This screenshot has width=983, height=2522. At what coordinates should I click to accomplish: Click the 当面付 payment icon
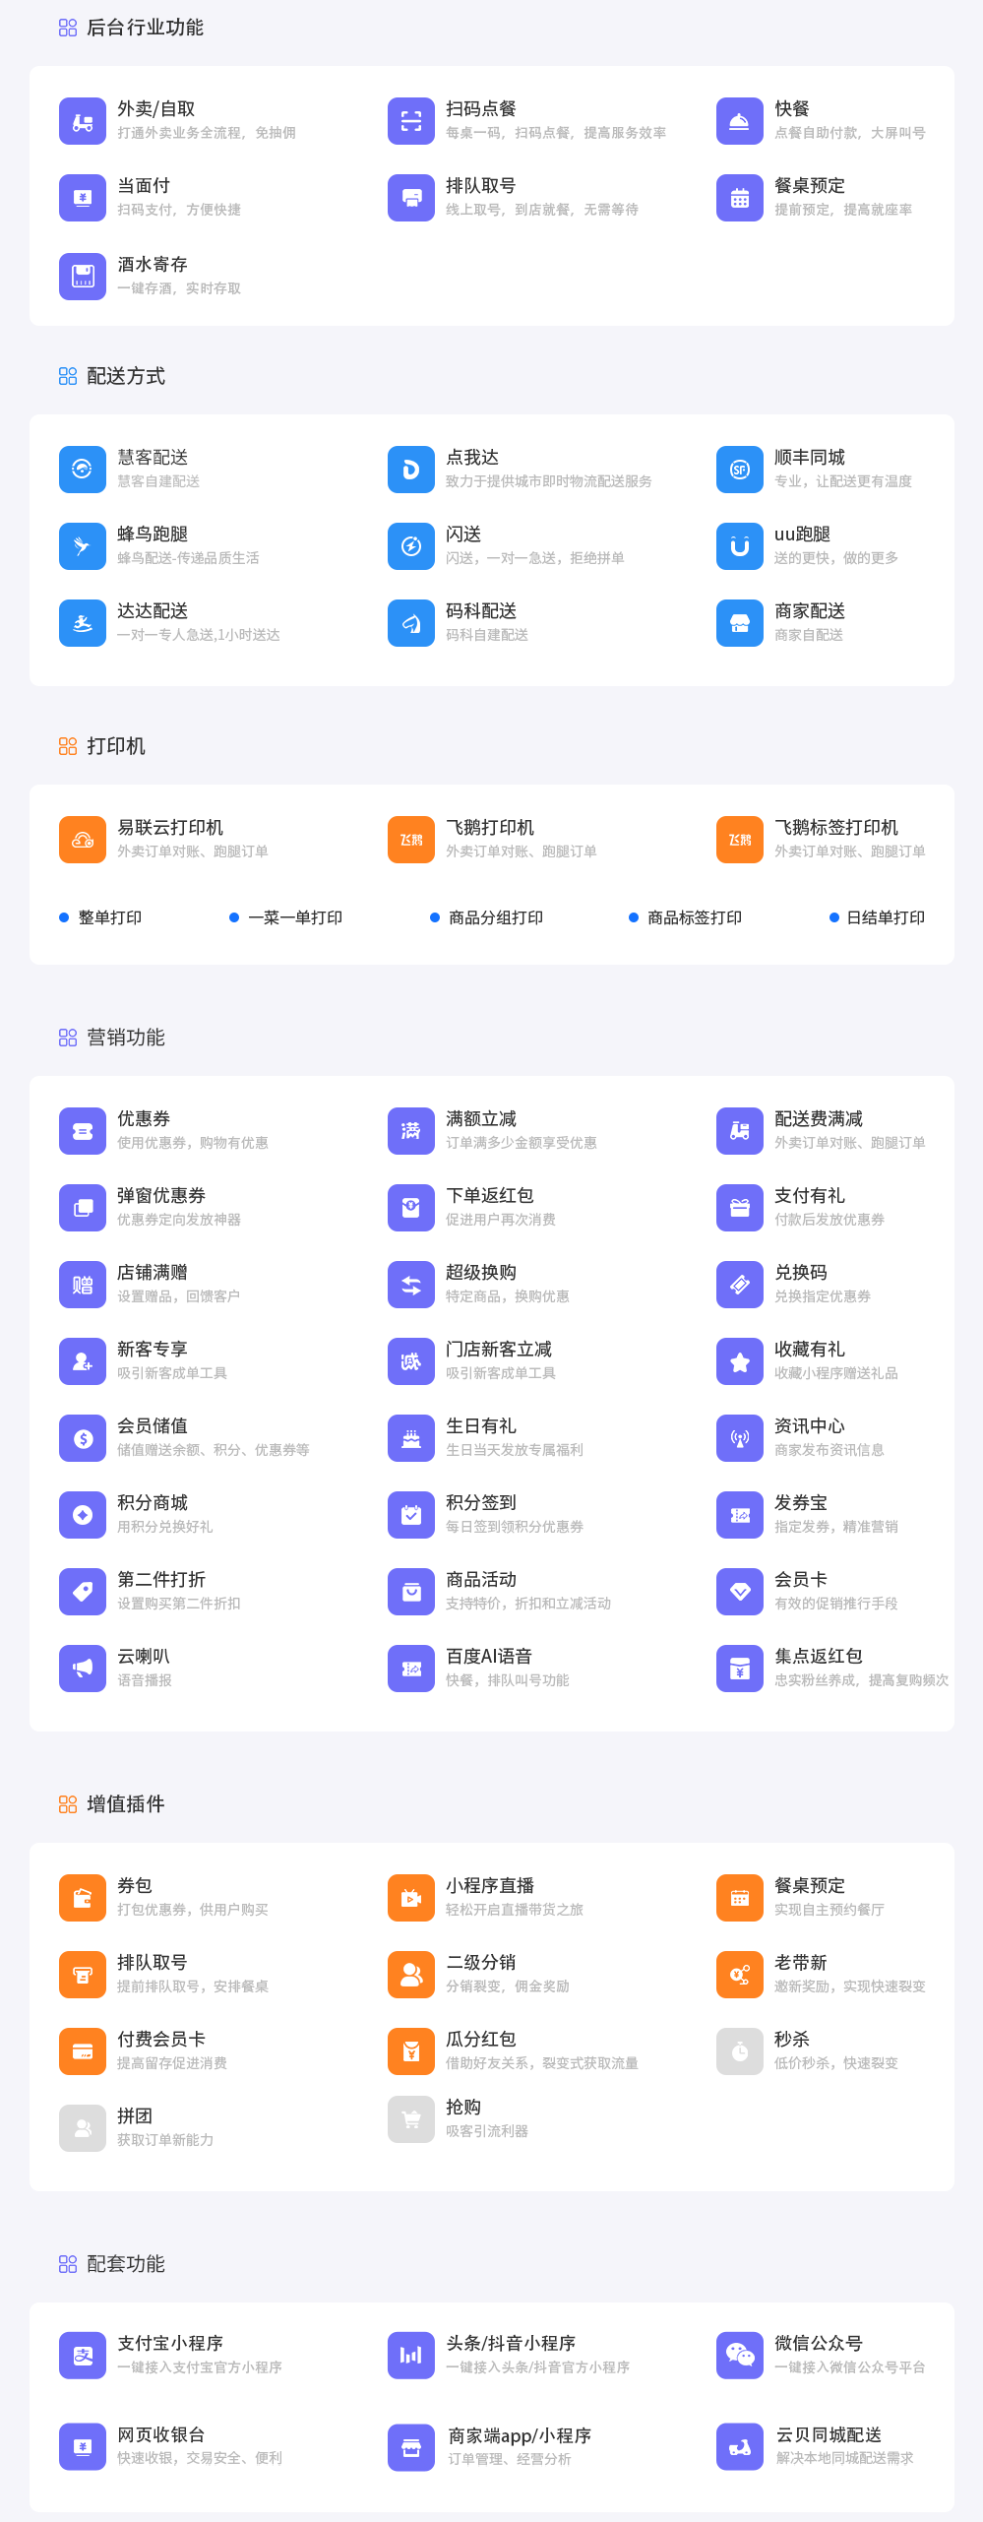pos(83,198)
